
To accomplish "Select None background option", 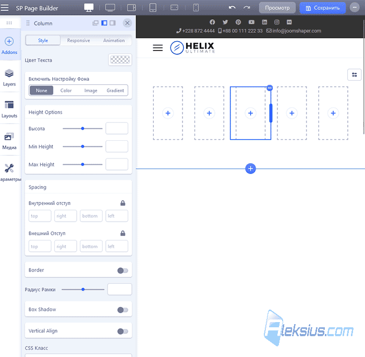I will point(41,90).
